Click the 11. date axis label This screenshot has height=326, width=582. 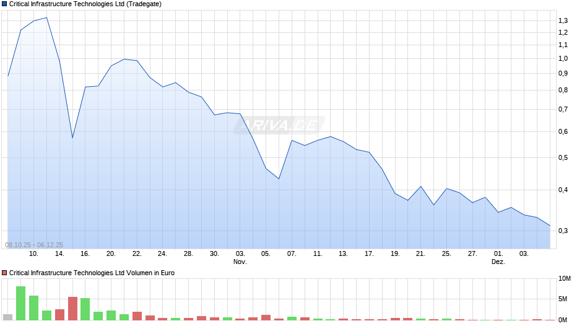318,254
